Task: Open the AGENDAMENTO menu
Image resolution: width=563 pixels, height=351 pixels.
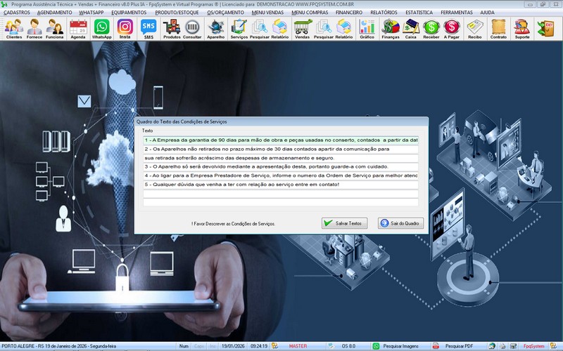Action: pos(55,13)
